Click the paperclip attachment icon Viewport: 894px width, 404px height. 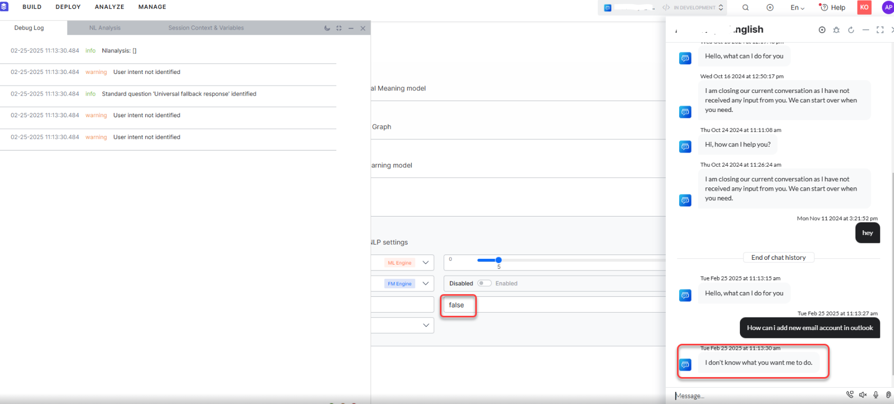coord(888,395)
